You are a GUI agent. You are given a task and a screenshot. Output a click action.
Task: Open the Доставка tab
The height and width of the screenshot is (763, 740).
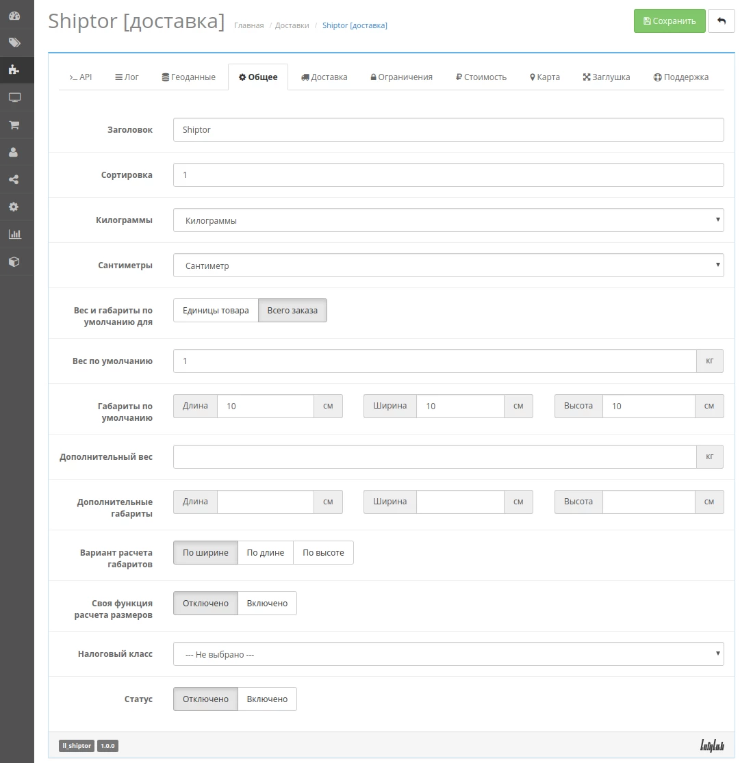click(x=324, y=77)
